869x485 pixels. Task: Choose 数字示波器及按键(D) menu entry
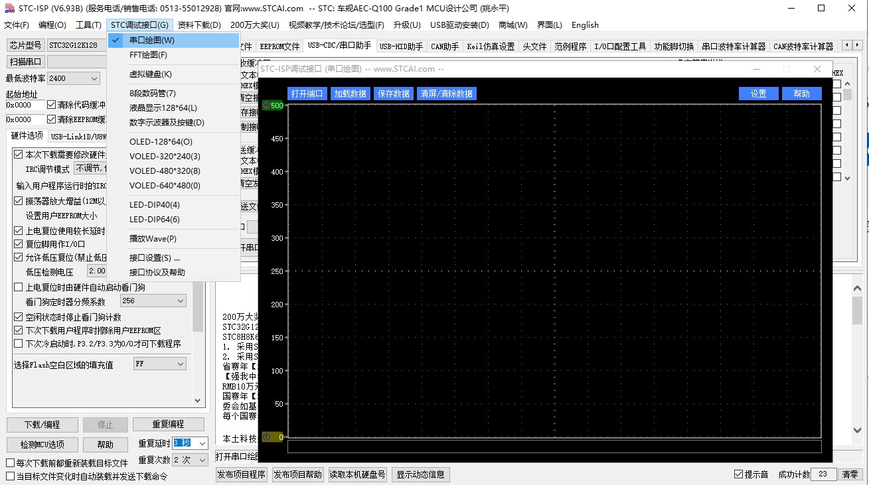pos(167,123)
